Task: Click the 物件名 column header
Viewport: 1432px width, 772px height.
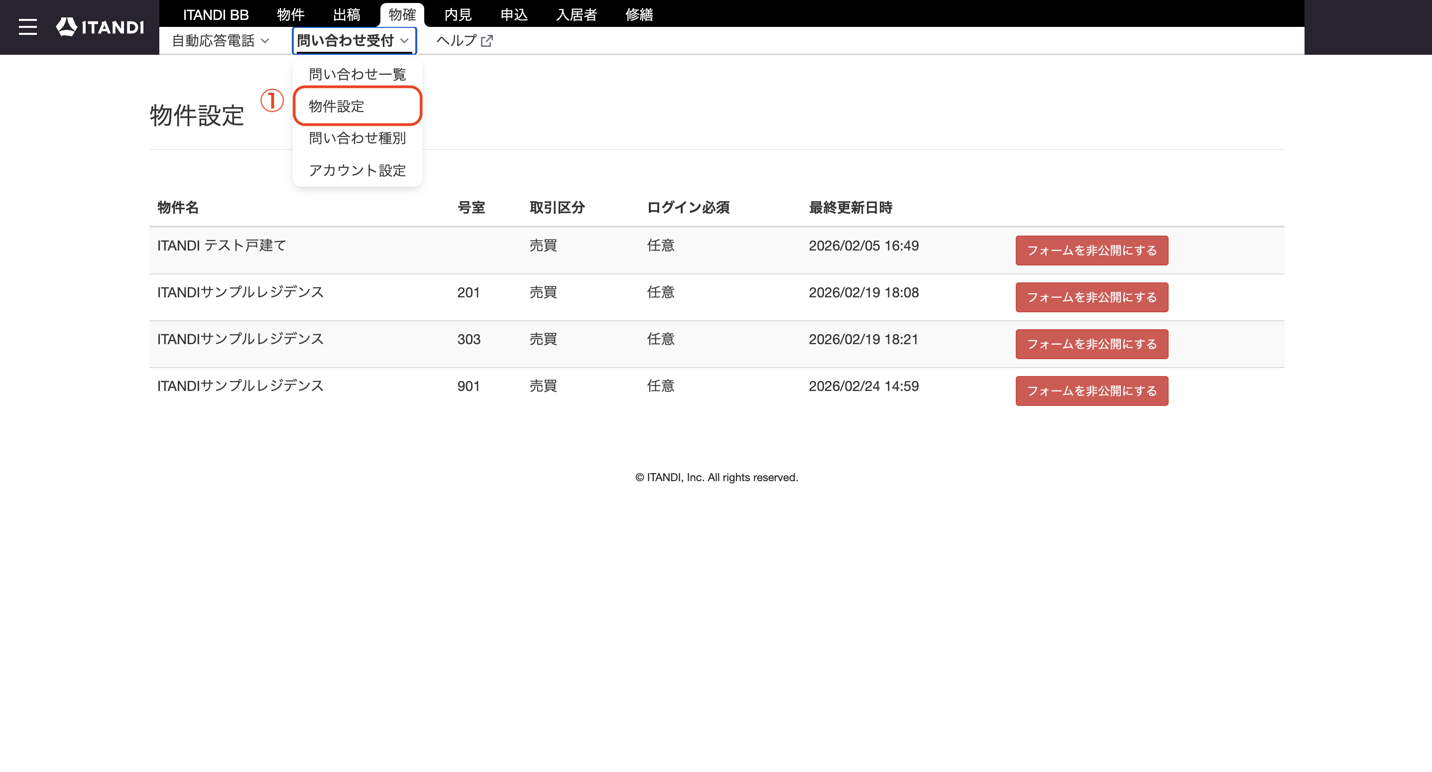Action: pos(178,208)
